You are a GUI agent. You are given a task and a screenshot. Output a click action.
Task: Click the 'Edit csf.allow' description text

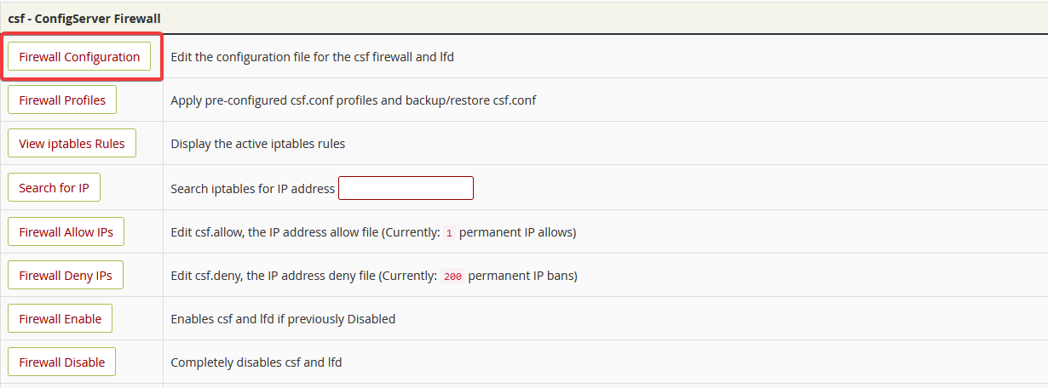point(303,232)
